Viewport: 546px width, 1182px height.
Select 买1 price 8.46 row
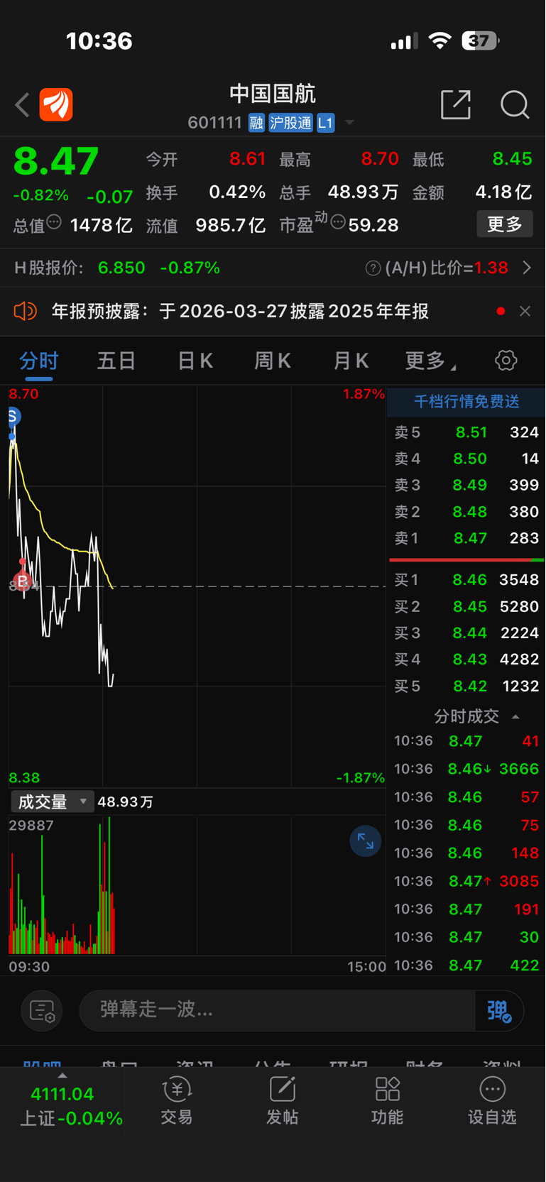coord(466,580)
